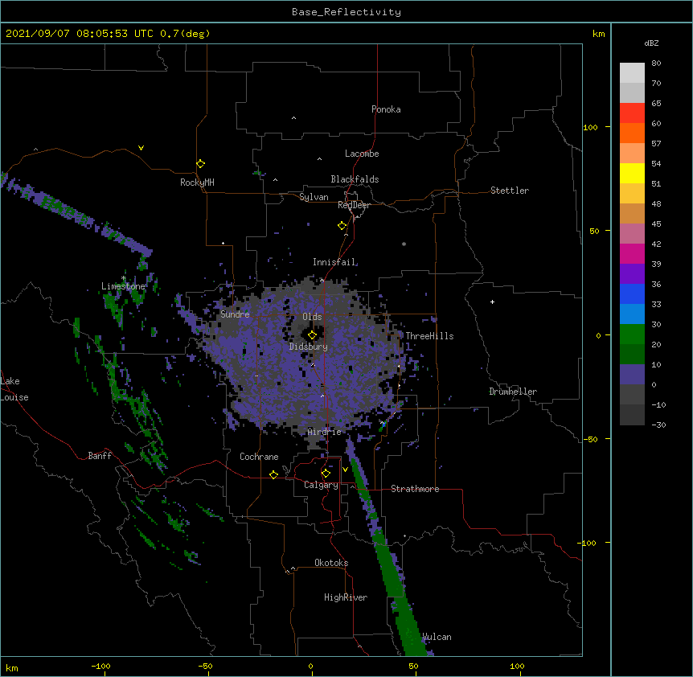
Task: Select the orange 57-60 dBZ legend swatch
Action: tap(632, 133)
